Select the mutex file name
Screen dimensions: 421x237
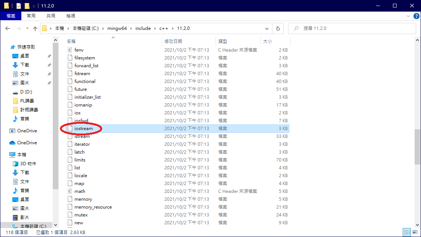81,215
